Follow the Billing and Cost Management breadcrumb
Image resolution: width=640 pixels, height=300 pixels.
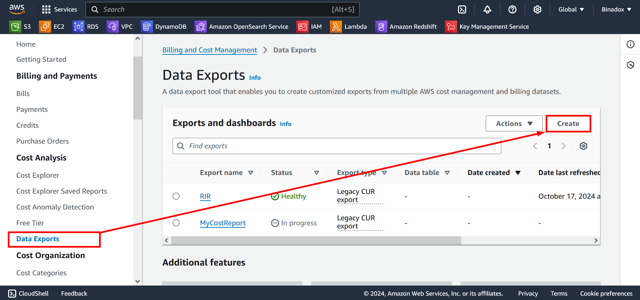point(210,50)
